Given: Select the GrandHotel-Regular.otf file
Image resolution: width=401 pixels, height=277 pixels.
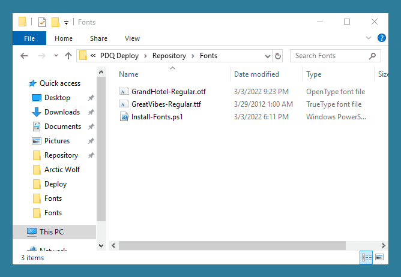Looking at the screenshot, I should tap(169, 92).
